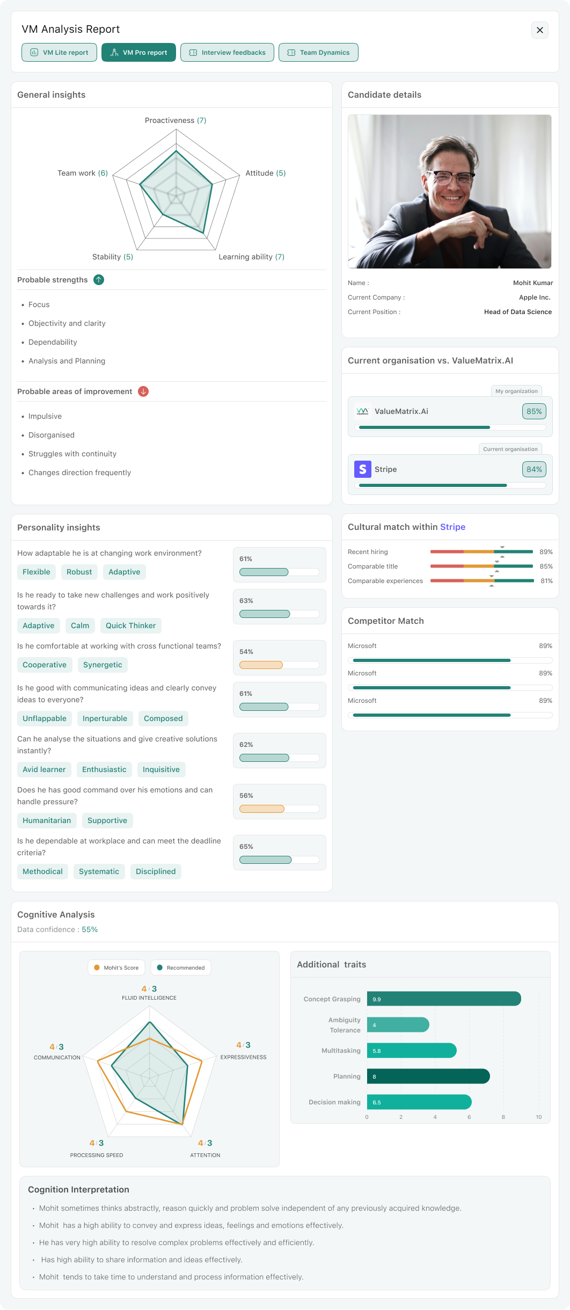570x1310 pixels.
Task: Open the VM Lite report tab
Action: (x=60, y=53)
